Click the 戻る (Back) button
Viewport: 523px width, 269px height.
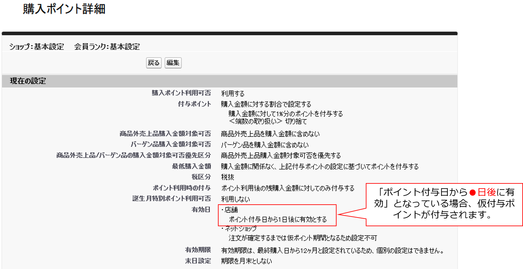(154, 63)
